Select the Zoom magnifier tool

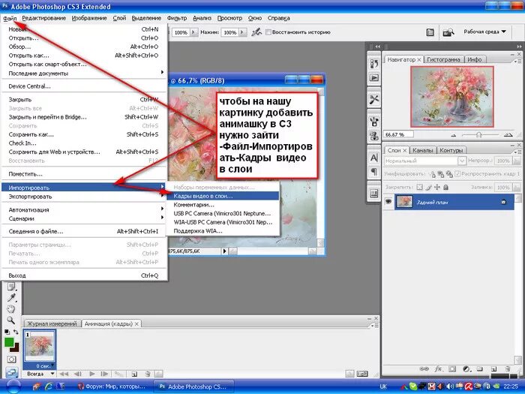[11, 320]
